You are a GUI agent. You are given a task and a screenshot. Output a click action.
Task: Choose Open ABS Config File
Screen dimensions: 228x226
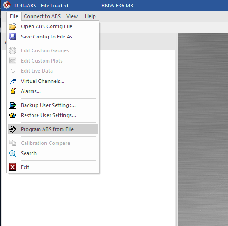(x=53, y=26)
